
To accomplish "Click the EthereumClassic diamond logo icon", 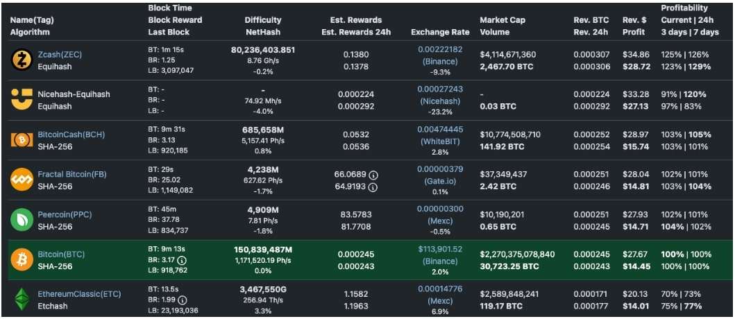I will (22, 300).
